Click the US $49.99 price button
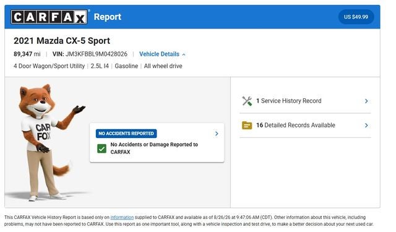 point(356,17)
